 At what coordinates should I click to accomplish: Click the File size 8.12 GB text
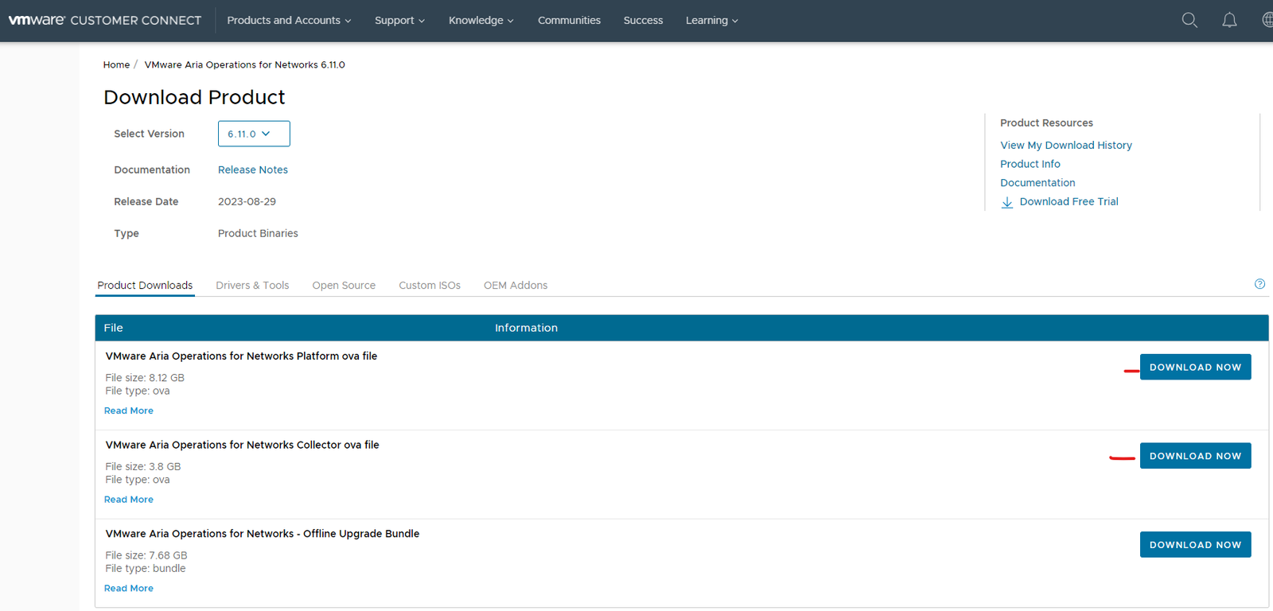pyautogui.click(x=145, y=378)
